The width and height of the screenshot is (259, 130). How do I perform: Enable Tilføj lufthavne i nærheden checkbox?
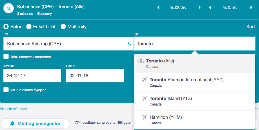[x=6, y=57]
